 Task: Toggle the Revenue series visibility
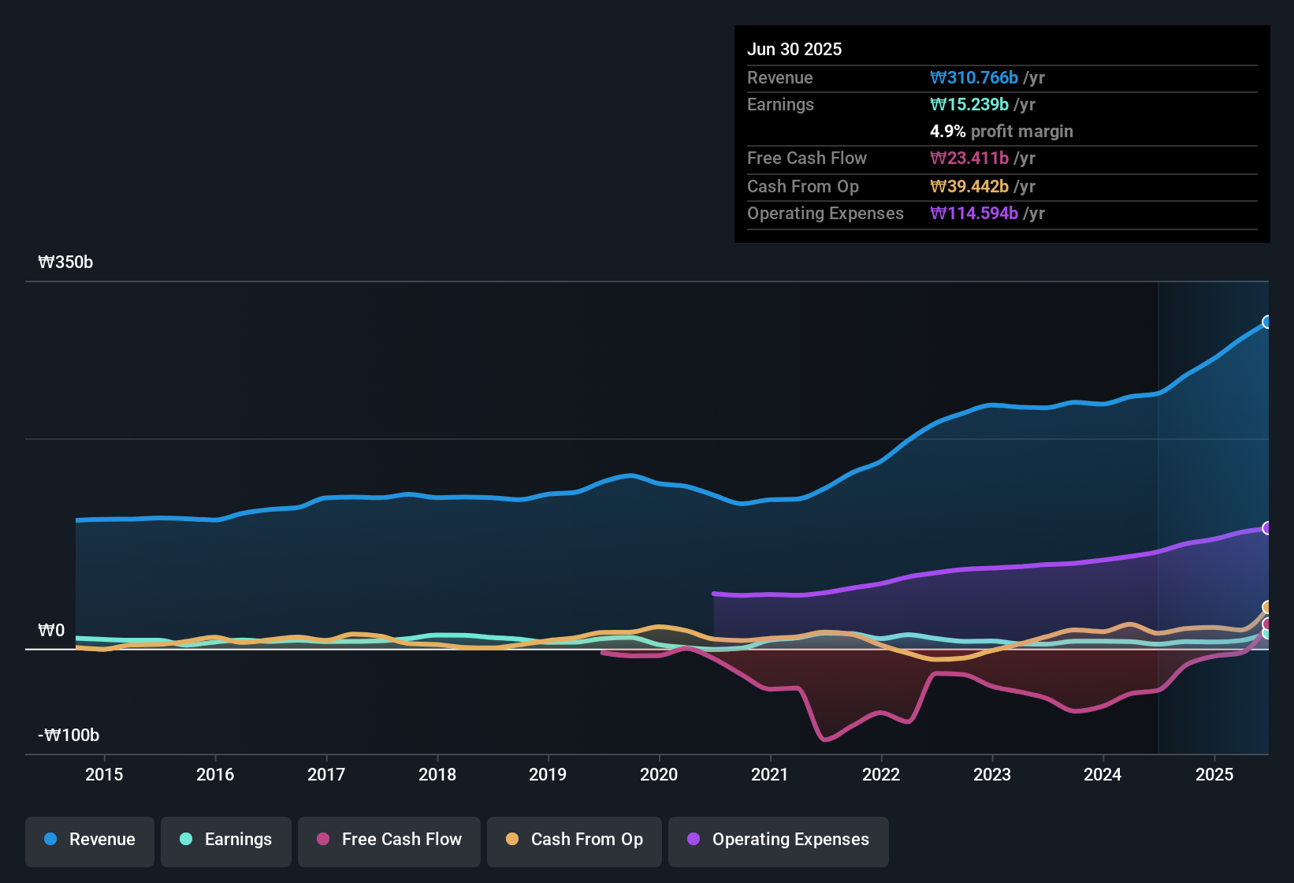[x=89, y=841]
